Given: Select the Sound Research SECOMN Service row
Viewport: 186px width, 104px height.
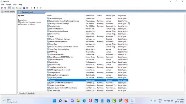Looking at the screenshot, I should coord(87,57).
